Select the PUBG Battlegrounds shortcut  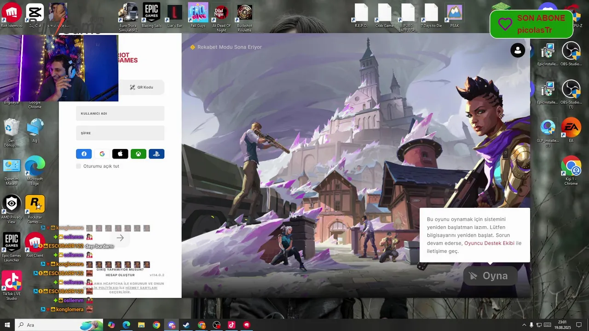coord(408,17)
